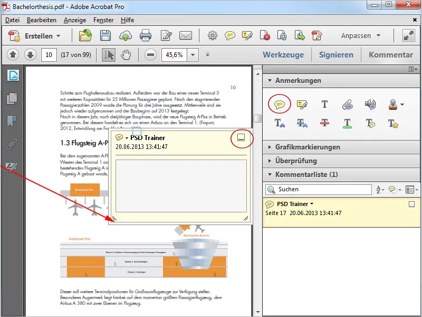The image size is (422, 317).
Task: Click the rotate page icon
Action: click(282, 35)
